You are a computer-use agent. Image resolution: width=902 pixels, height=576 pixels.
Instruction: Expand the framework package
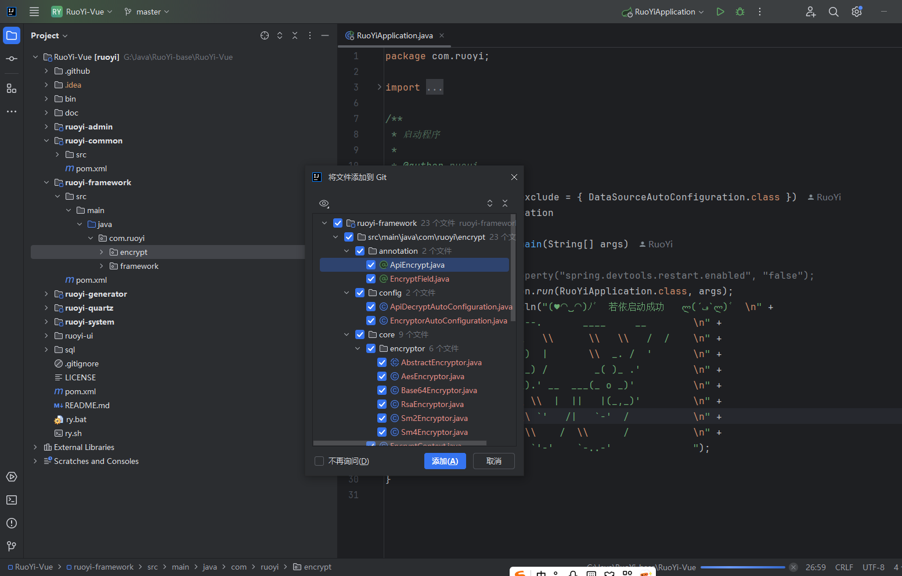point(102,266)
